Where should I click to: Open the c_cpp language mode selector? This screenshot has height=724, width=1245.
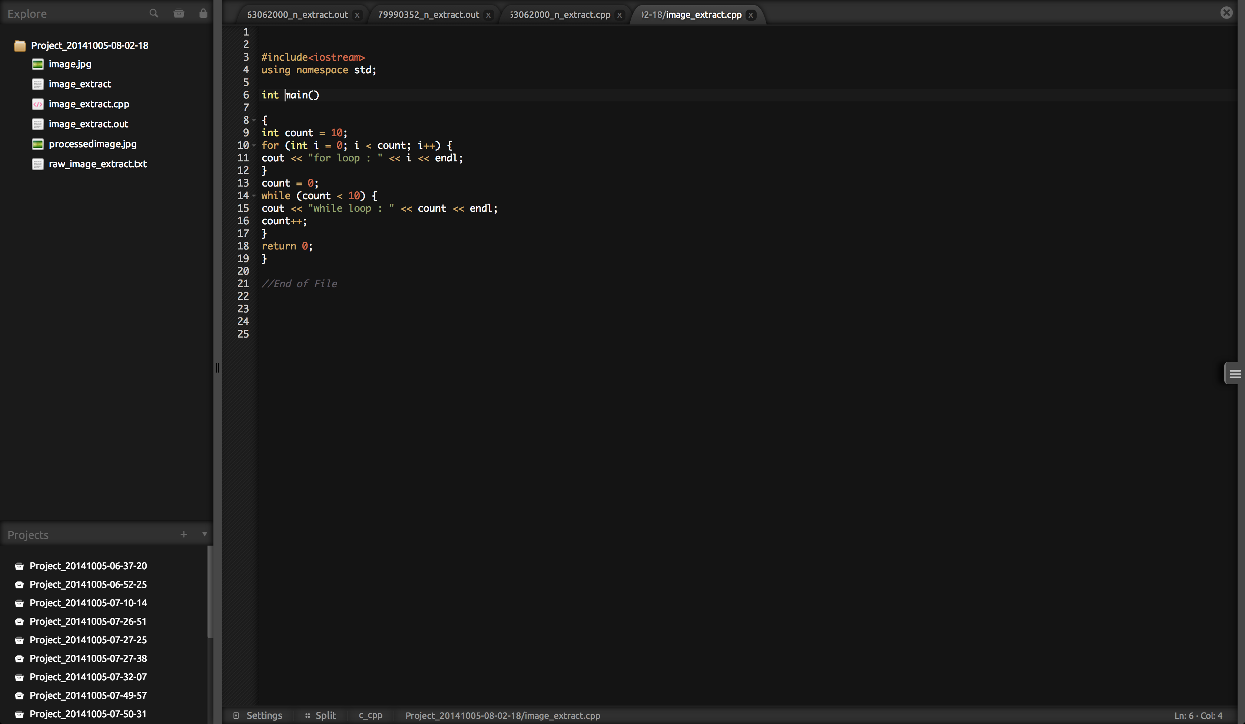pos(371,715)
